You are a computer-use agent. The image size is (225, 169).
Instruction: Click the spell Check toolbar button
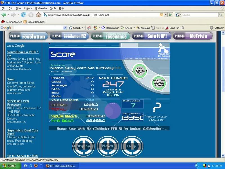click(x=126, y=28)
